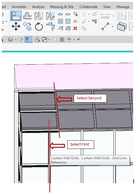Screen dimensions: 136x194
Task: Toggle Thin Lines in quick access toolbar
Action: 28,40
